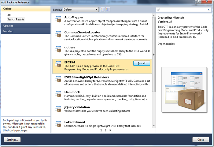This screenshot has width=214, height=147.
Task: Open the help question mark button
Action: [198, 1]
